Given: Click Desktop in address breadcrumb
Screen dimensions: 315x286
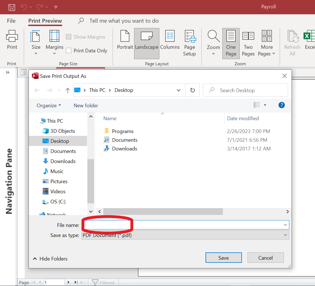Looking at the screenshot, I should tap(124, 90).
